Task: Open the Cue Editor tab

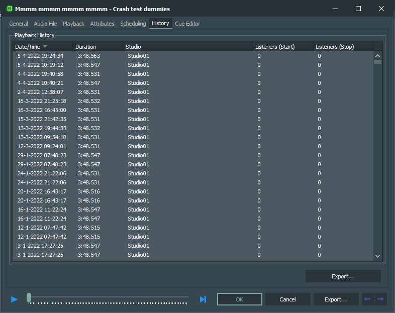Action: click(187, 24)
